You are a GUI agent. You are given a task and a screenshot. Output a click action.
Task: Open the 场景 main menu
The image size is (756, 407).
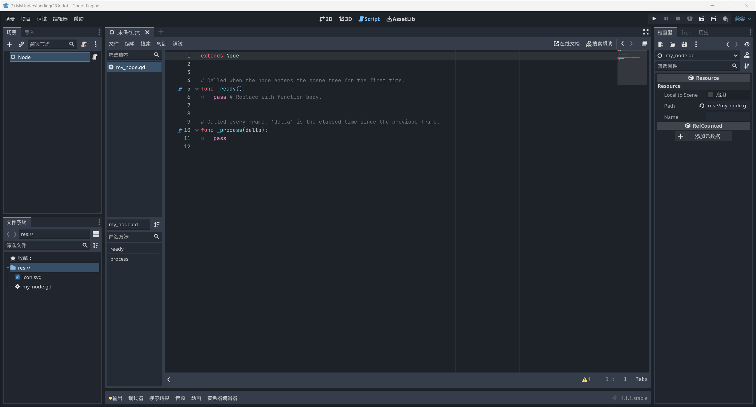[10, 19]
